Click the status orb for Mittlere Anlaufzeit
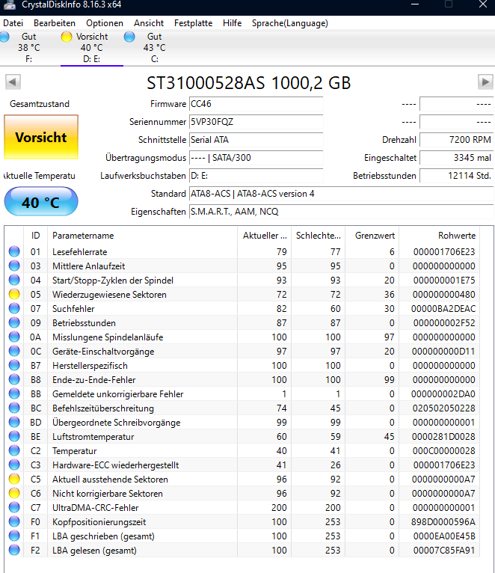 (x=14, y=266)
